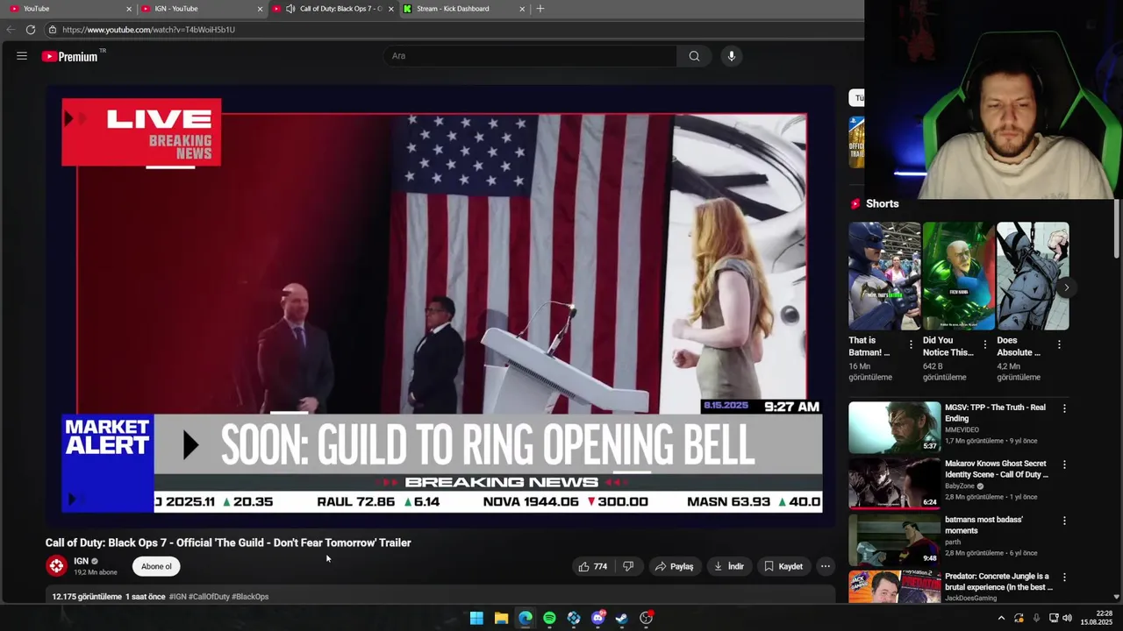This screenshot has width=1123, height=631.
Task: Start voice search with the microphone icon
Action: (x=732, y=56)
